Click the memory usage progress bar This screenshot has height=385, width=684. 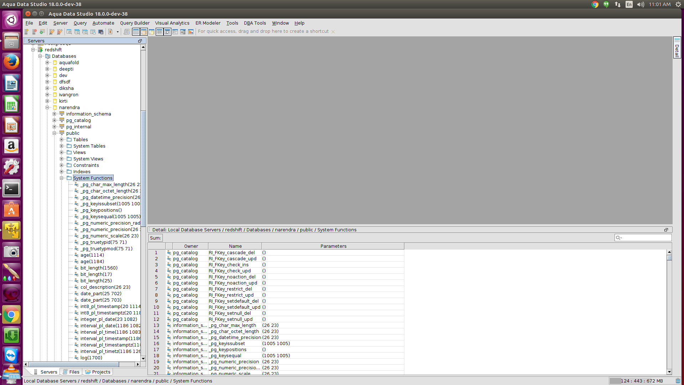[641, 381]
